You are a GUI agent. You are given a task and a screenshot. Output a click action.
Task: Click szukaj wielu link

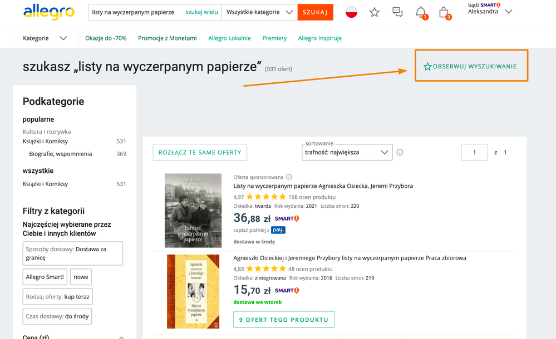pyautogui.click(x=202, y=12)
